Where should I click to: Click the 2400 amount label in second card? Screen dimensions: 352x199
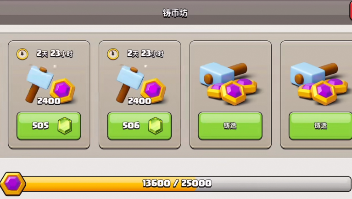pos(140,101)
